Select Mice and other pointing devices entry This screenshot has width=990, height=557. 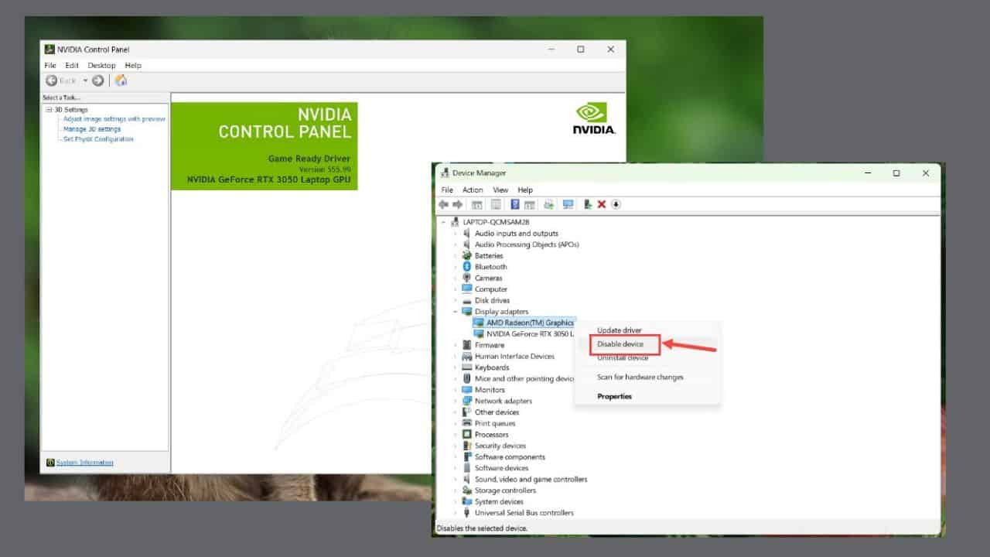(524, 379)
